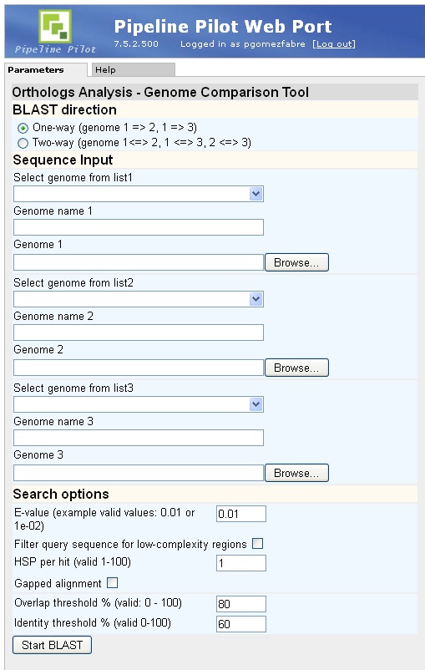425x670 pixels.
Task: Browse for the Genome 1 file
Action: click(x=297, y=262)
